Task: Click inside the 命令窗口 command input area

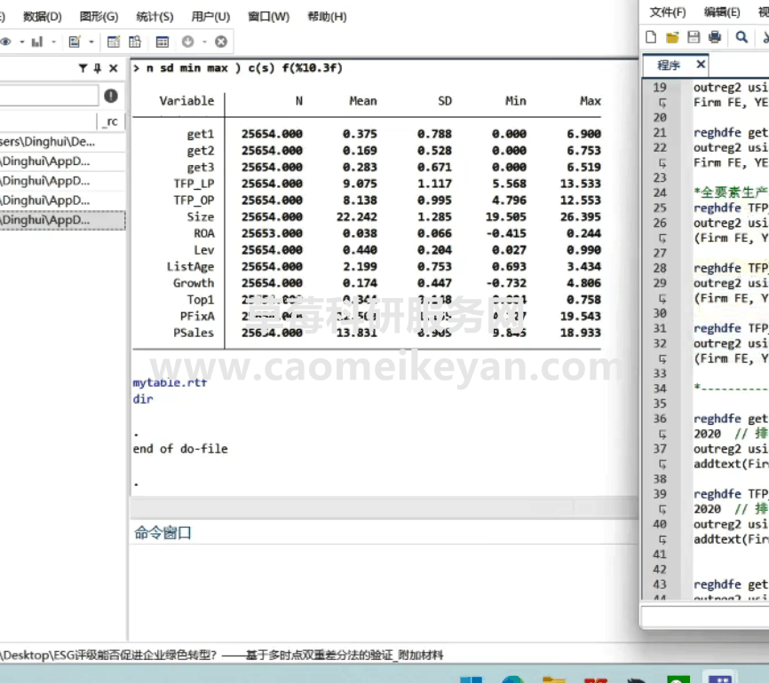Action: point(384,591)
